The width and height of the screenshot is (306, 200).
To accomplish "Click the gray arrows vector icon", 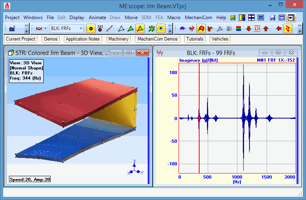I will [x=229, y=29].
